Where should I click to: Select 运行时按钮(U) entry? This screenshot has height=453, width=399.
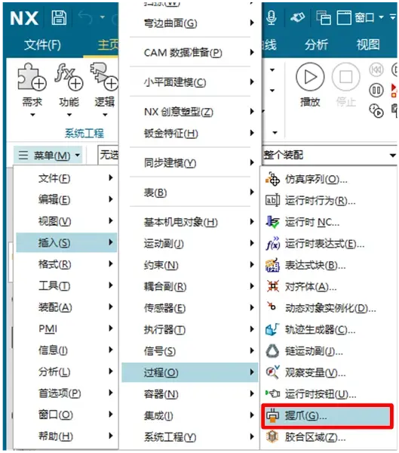point(328,394)
